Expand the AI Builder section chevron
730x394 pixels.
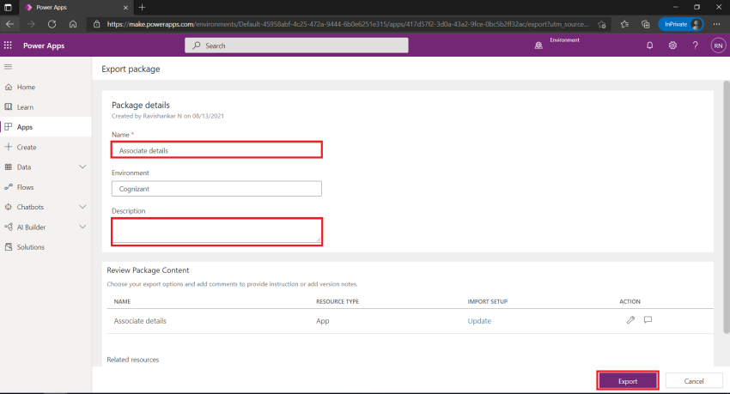coord(82,227)
